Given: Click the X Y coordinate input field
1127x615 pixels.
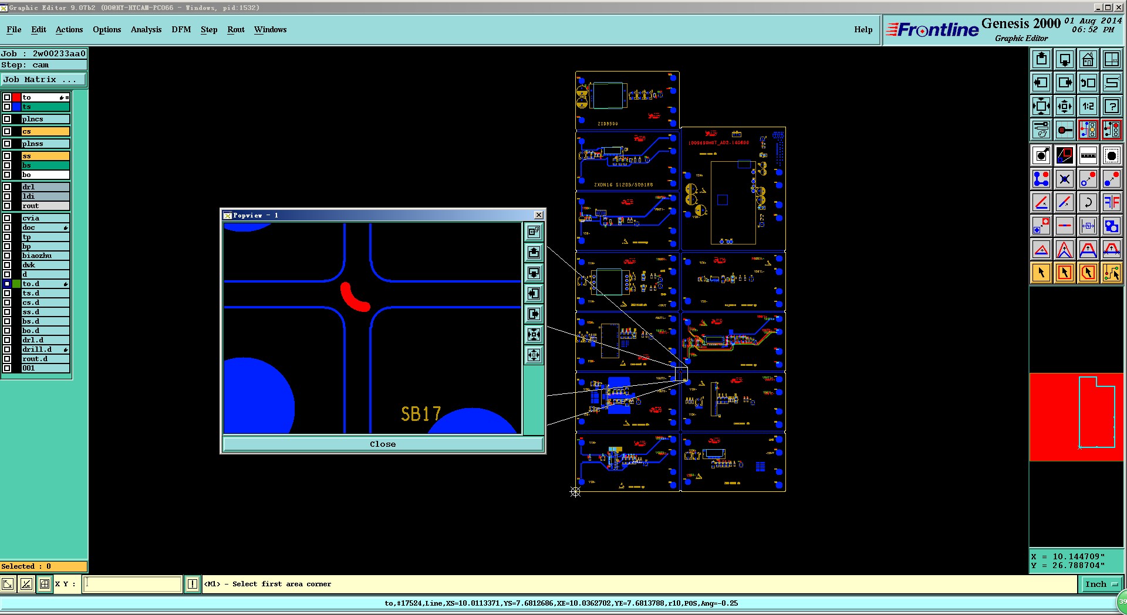Looking at the screenshot, I should coord(133,584).
